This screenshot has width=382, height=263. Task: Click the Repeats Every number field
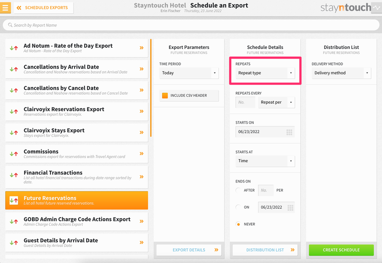click(245, 102)
